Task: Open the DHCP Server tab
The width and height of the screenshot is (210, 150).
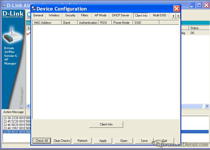Action: pos(121,15)
